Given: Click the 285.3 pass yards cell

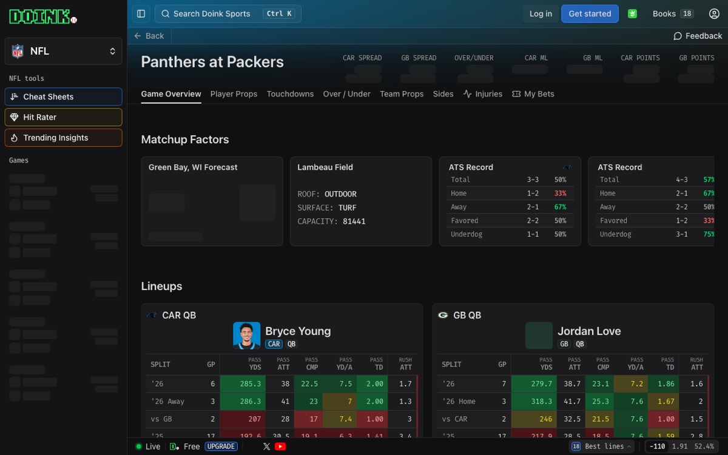Looking at the screenshot, I should point(242,383).
